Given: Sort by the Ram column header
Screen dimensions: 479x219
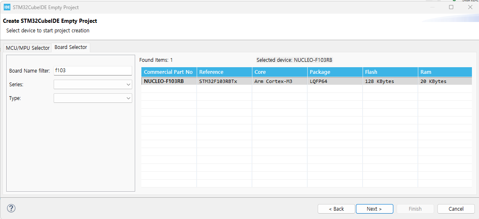Looking at the screenshot, I should (x=445, y=72).
